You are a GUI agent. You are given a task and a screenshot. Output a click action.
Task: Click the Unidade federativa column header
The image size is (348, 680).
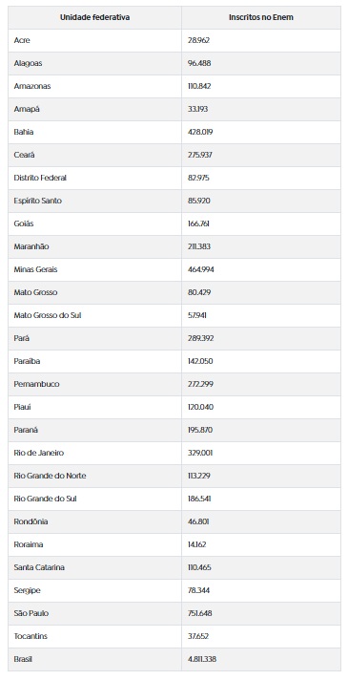point(94,17)
